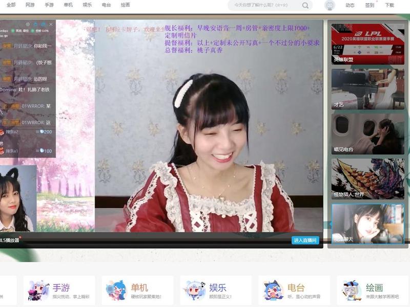This screenshot has height=307, width=410.
Task: Click the 单机 blue-haired mascot icon
Action: click(x=116, y=290)
